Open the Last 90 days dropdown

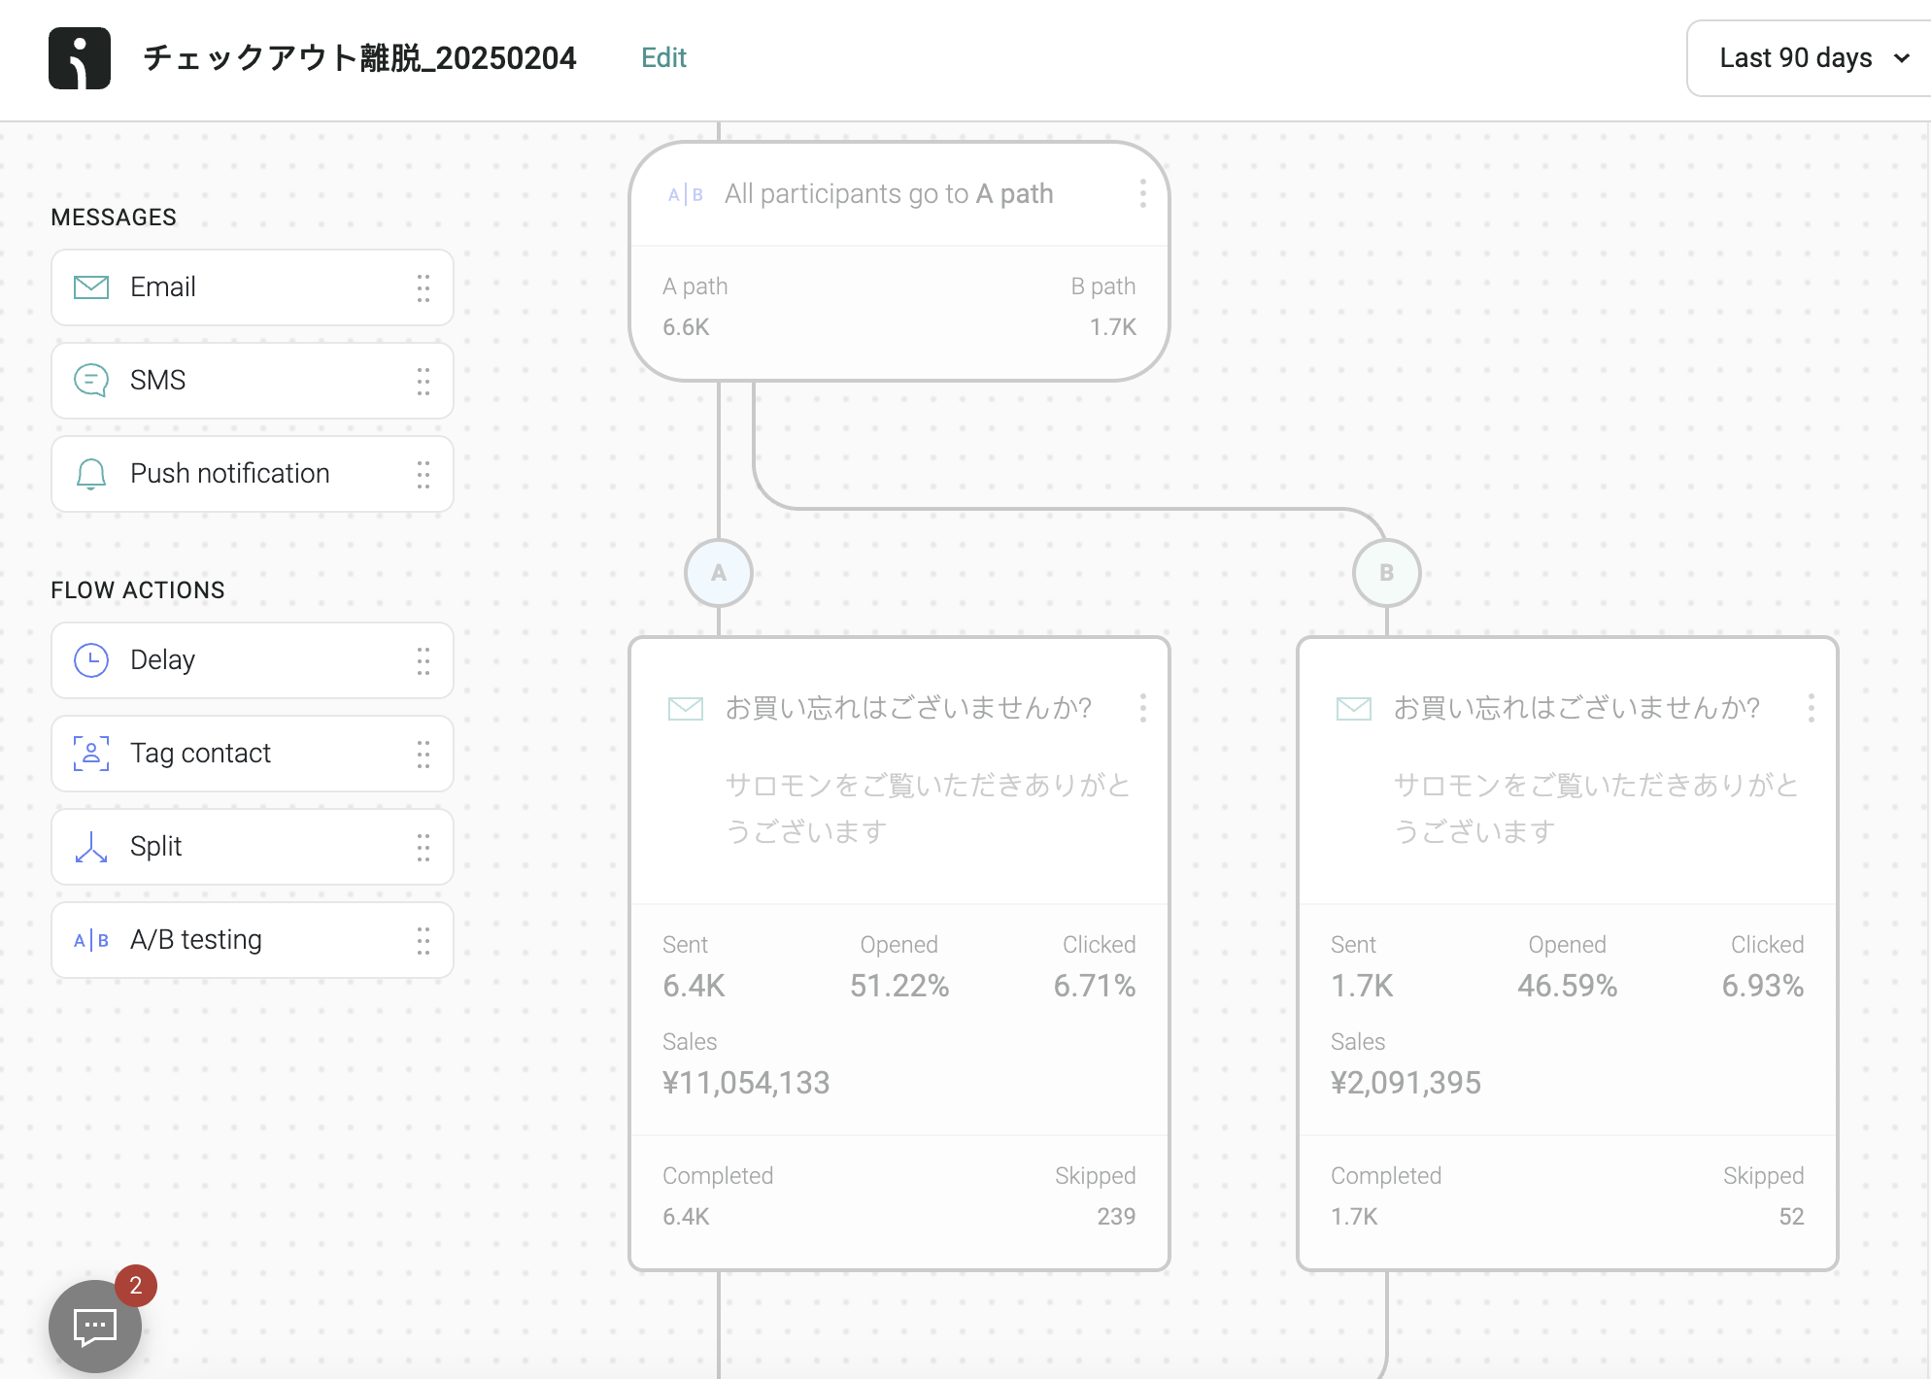click(x=1813, y=58)
